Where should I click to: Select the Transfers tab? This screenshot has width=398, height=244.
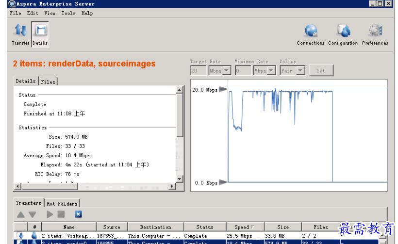[x=28, y=203]
